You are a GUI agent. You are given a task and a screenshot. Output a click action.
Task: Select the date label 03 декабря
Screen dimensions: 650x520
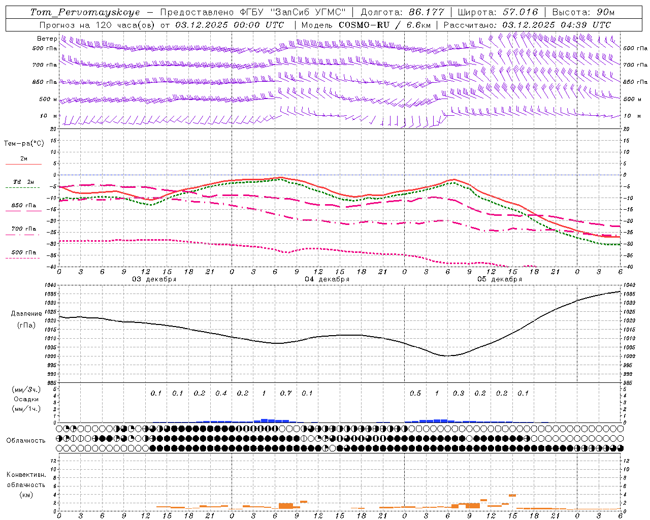[x=154, y=279]
